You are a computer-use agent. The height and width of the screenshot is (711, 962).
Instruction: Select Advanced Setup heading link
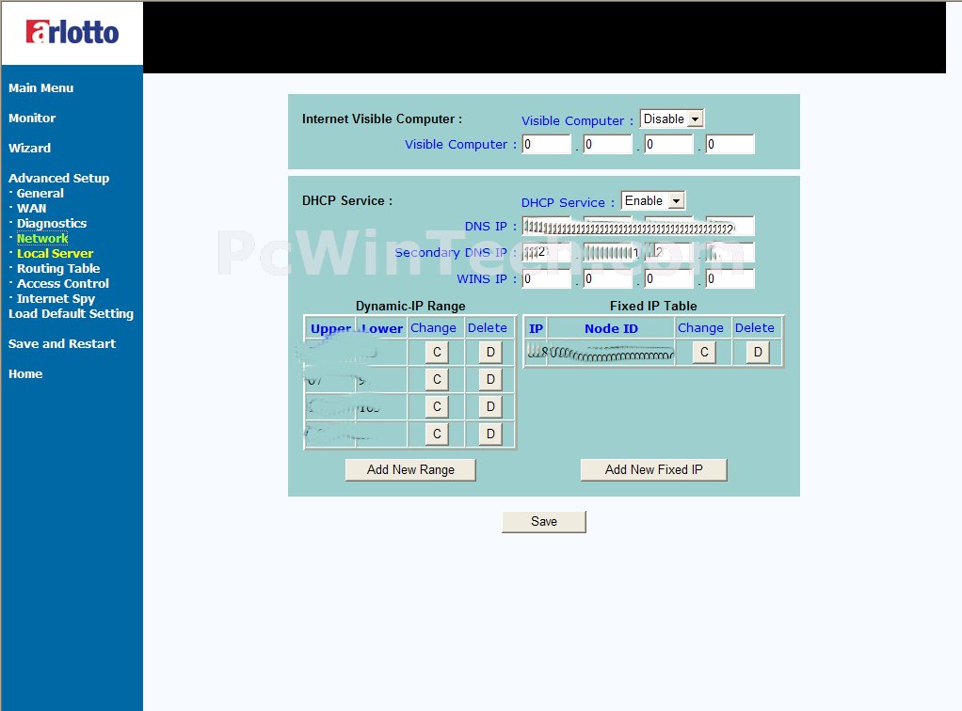[x=59, y=179]
